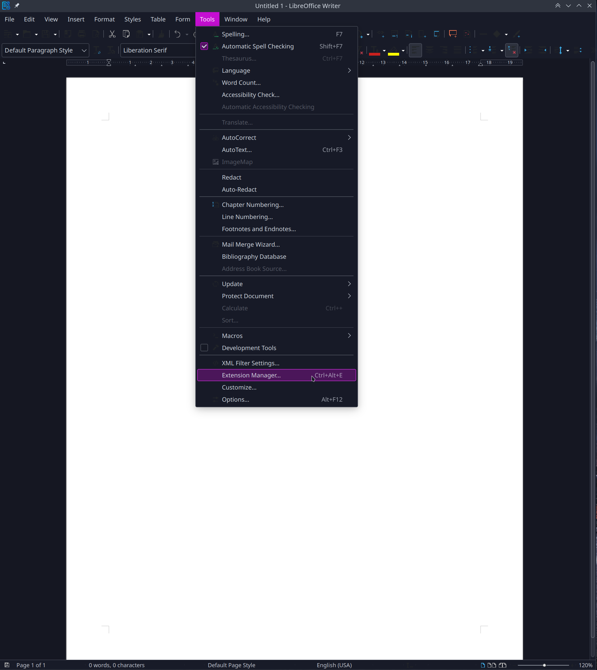Click the Copy icon in toolbar

click(x=126, y=34)
